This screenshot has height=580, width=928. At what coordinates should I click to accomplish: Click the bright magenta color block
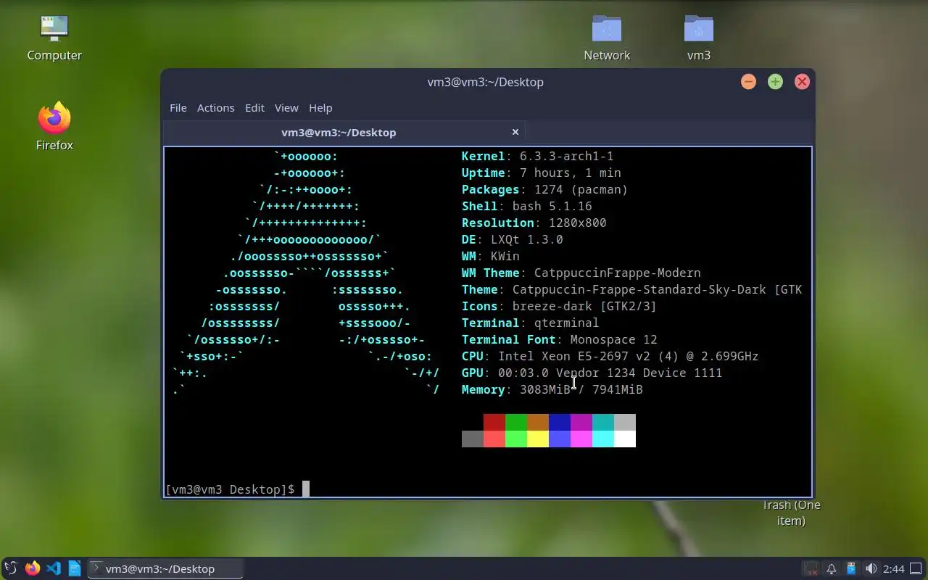pos(581,439)
